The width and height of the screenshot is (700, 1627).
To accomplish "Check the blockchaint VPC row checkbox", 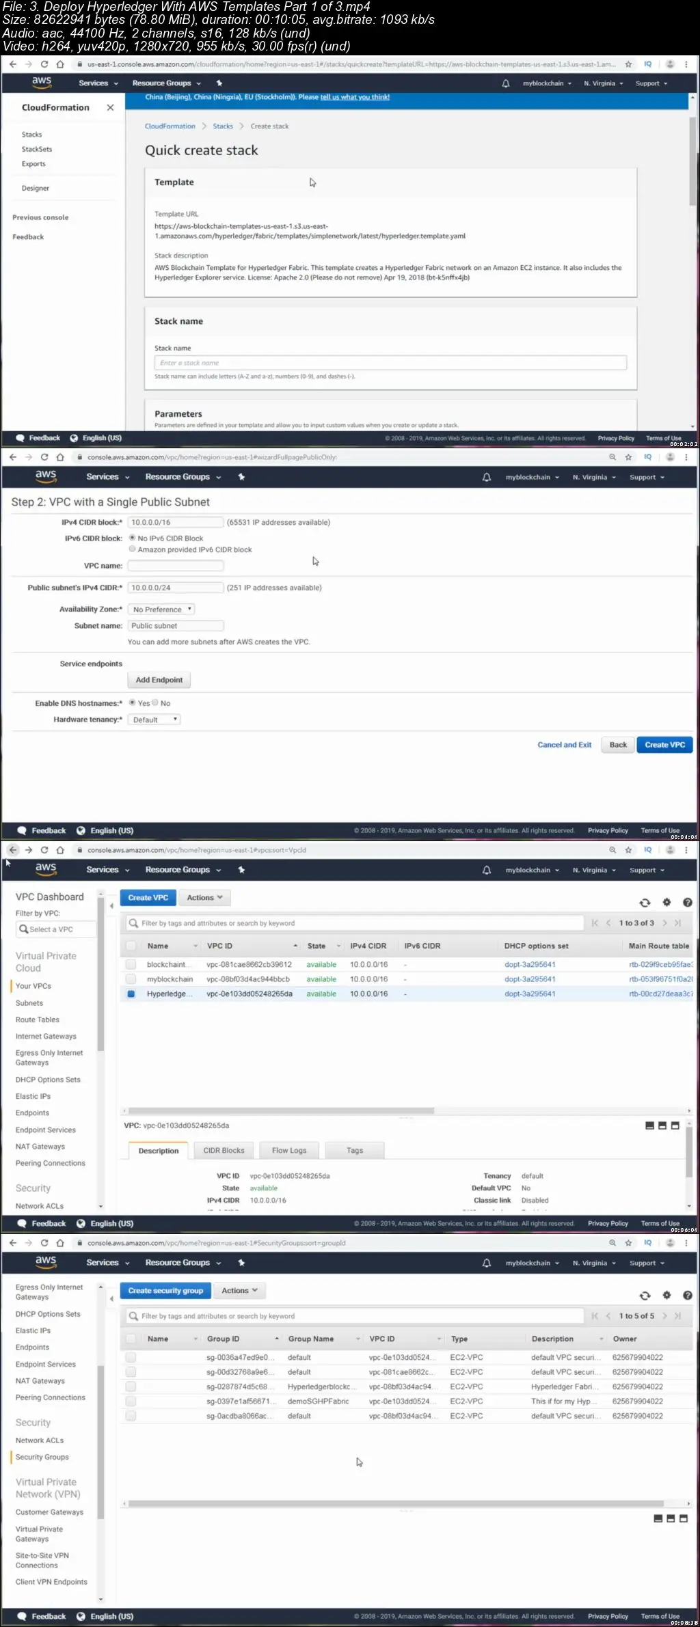I will (131, 964).
